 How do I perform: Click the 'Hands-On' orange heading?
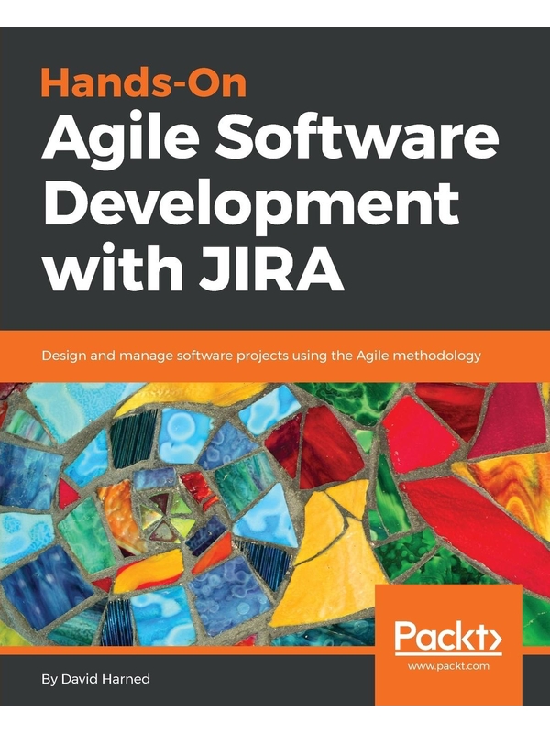click(144, 82)
